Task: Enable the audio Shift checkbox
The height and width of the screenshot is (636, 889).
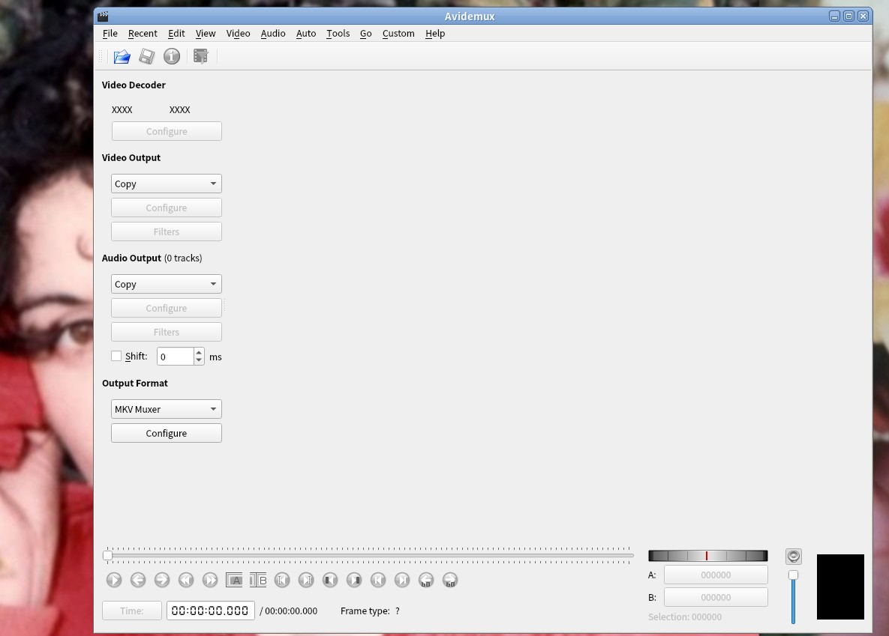Action: [116, 356]
